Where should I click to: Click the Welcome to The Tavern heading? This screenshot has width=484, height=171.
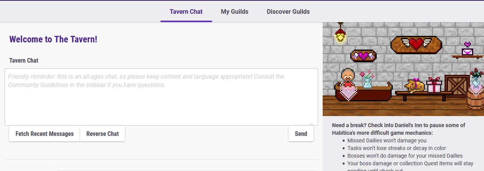53,39
